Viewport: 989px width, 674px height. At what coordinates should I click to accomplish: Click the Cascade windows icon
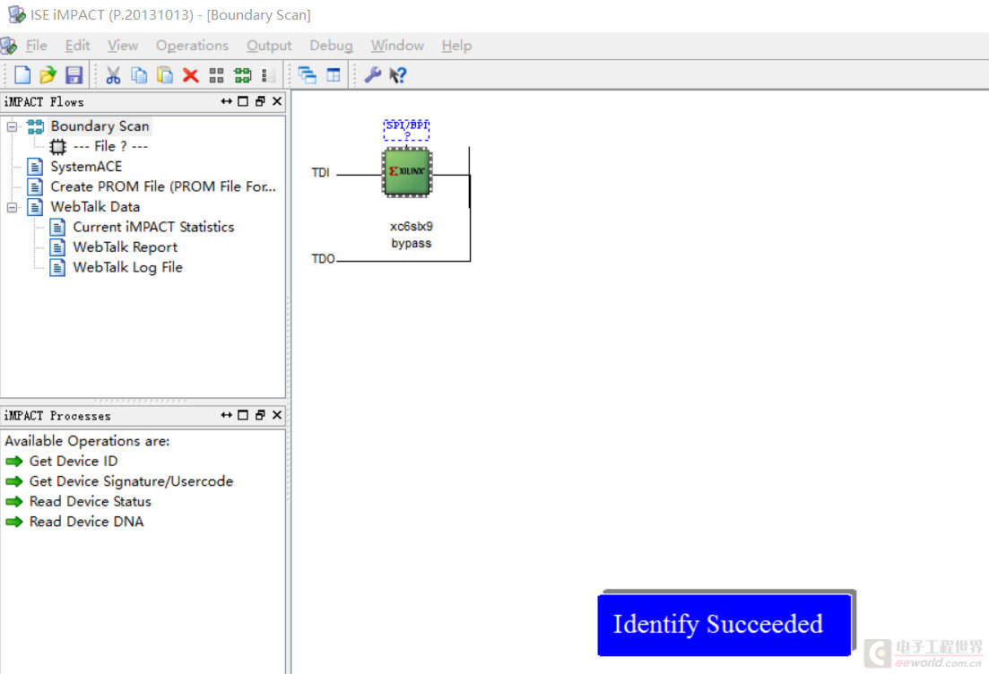coord(308,75)
